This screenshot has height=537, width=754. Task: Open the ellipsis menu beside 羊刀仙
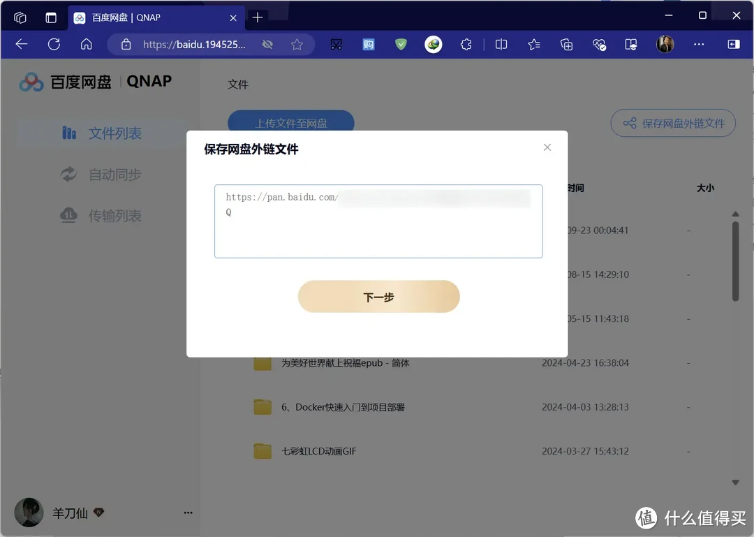tap(187, 513)
